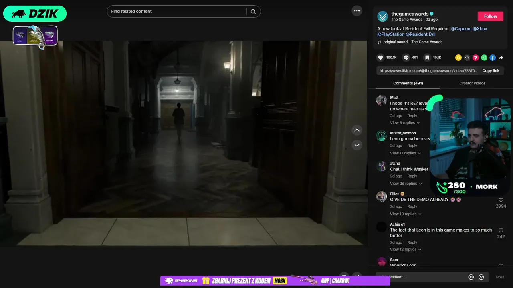Like Elliot's comment heart
Screen dimensions: 513x288
pyautogui.click(x=501, y=200)
